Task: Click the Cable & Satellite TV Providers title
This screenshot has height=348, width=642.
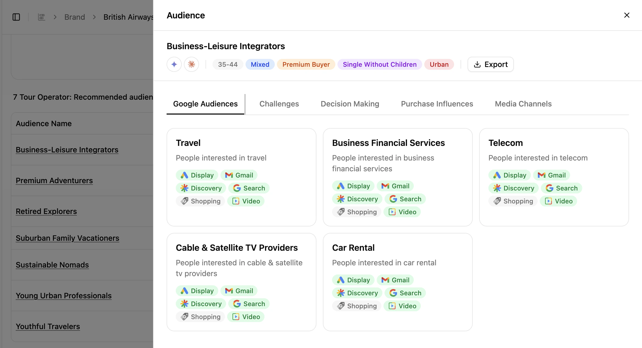Action: pyautogui.click(x=237, y=247)
